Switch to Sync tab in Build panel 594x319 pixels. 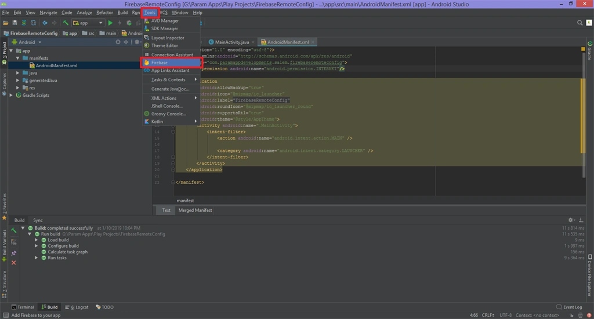tap(38, 220)
